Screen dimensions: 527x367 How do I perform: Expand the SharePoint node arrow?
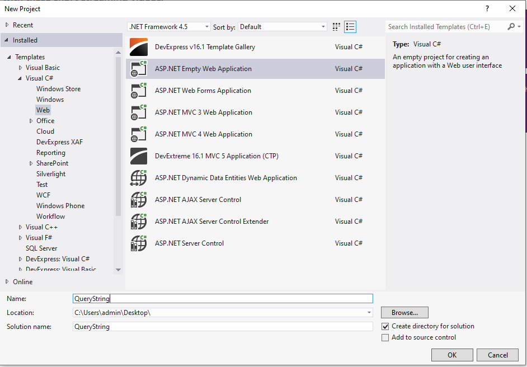(x=31, y=163)
